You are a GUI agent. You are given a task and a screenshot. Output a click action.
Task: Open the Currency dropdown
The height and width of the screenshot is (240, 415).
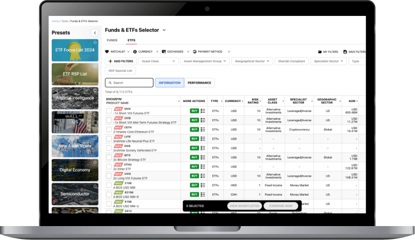[157, 52]
